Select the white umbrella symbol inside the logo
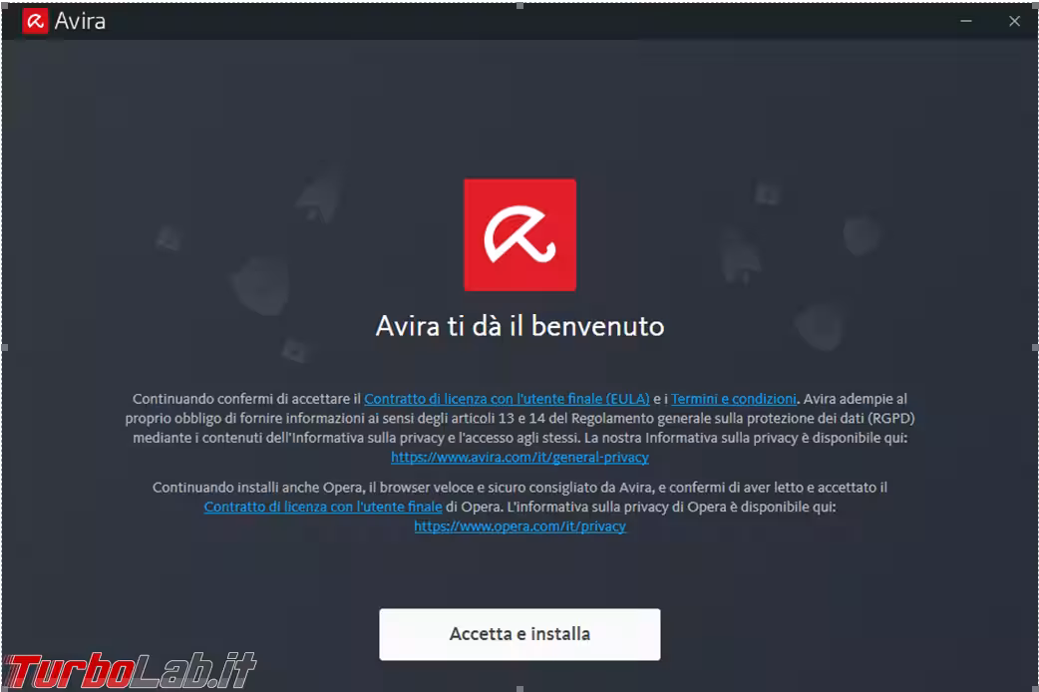The width and height of the screenshot is (1039, 692). (x=519, y=237)
